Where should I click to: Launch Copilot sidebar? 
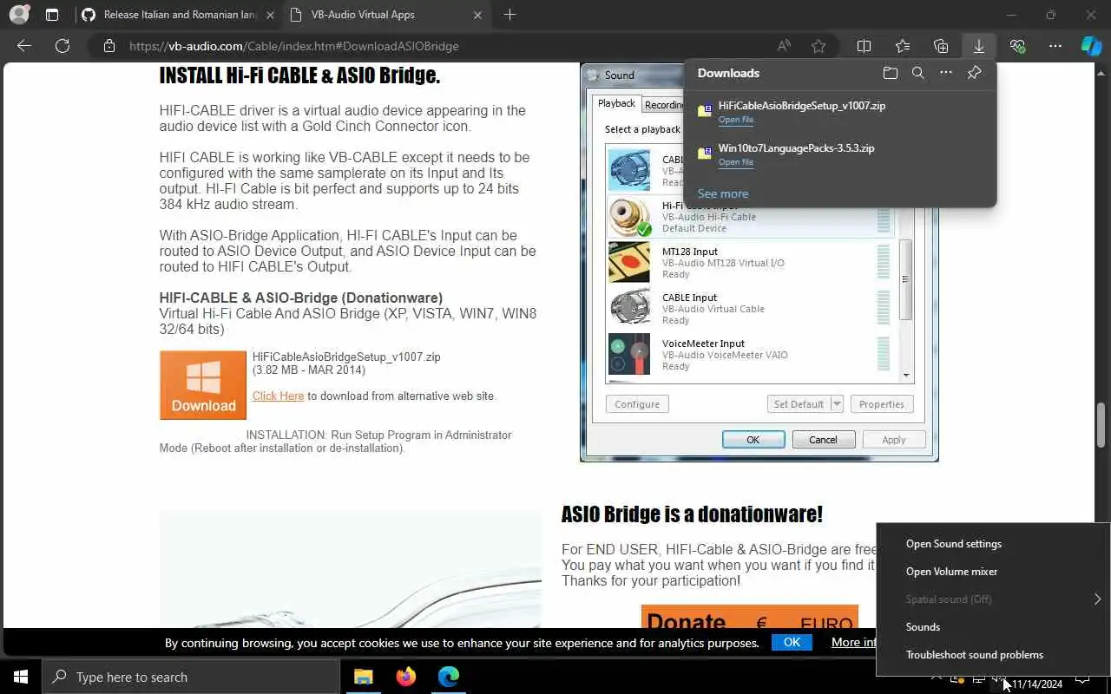click(1091, 46)
